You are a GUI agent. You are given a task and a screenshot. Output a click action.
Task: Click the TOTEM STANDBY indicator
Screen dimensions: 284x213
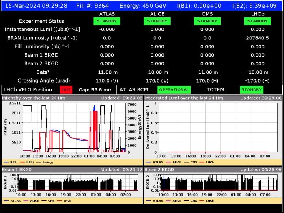[x=252, y=89]
